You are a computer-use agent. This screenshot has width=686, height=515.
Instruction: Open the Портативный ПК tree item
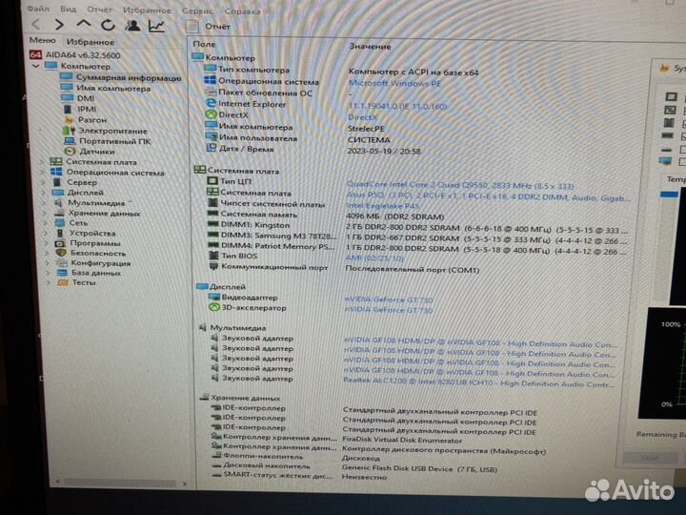[107, 141]
